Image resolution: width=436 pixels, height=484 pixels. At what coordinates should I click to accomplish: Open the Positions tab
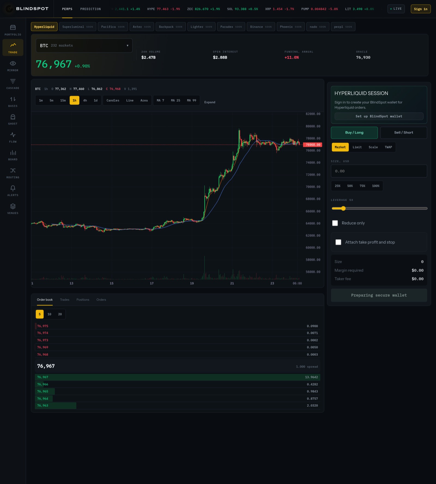[83, 300]
